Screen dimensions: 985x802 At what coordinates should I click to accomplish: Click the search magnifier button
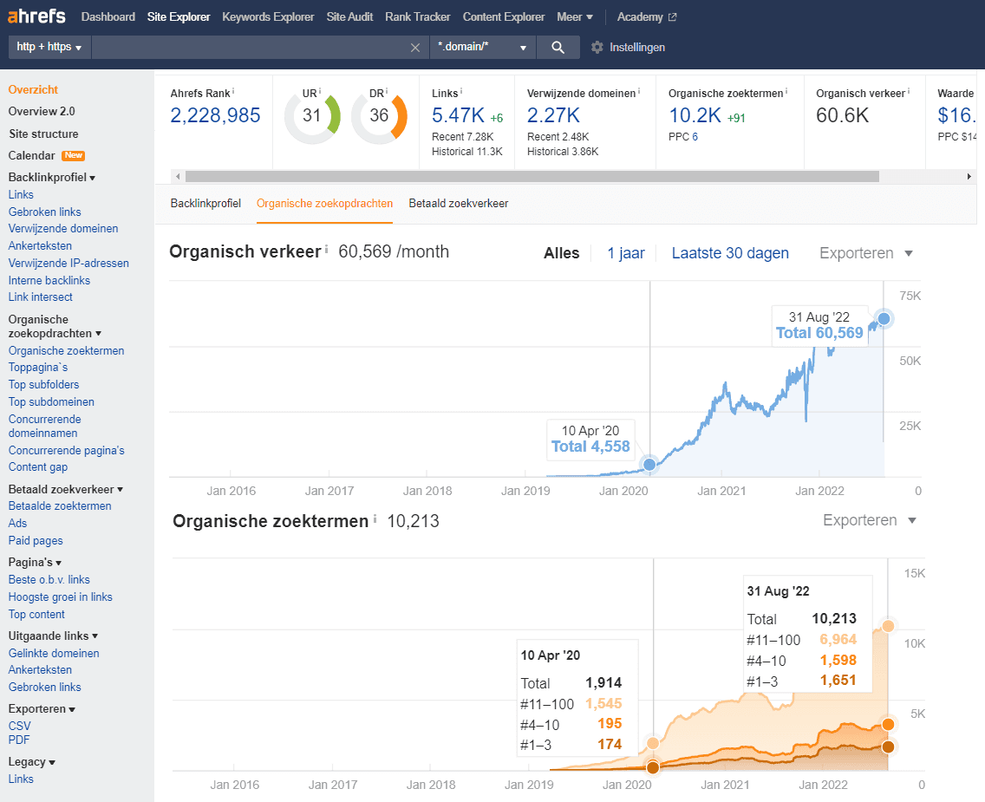pyautogui.click(x=558, y=47)
